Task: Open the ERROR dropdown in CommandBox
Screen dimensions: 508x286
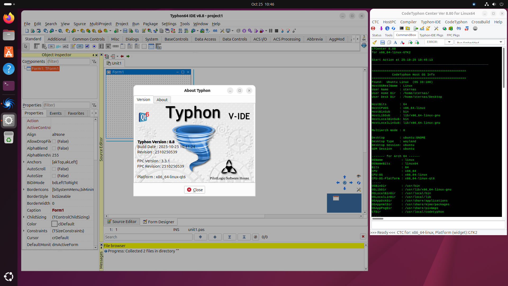Action: pos(449,42)
